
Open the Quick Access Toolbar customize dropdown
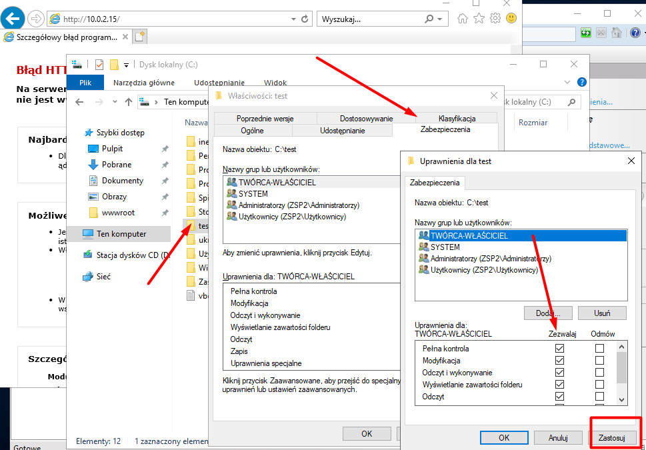[x=126, y=65]
